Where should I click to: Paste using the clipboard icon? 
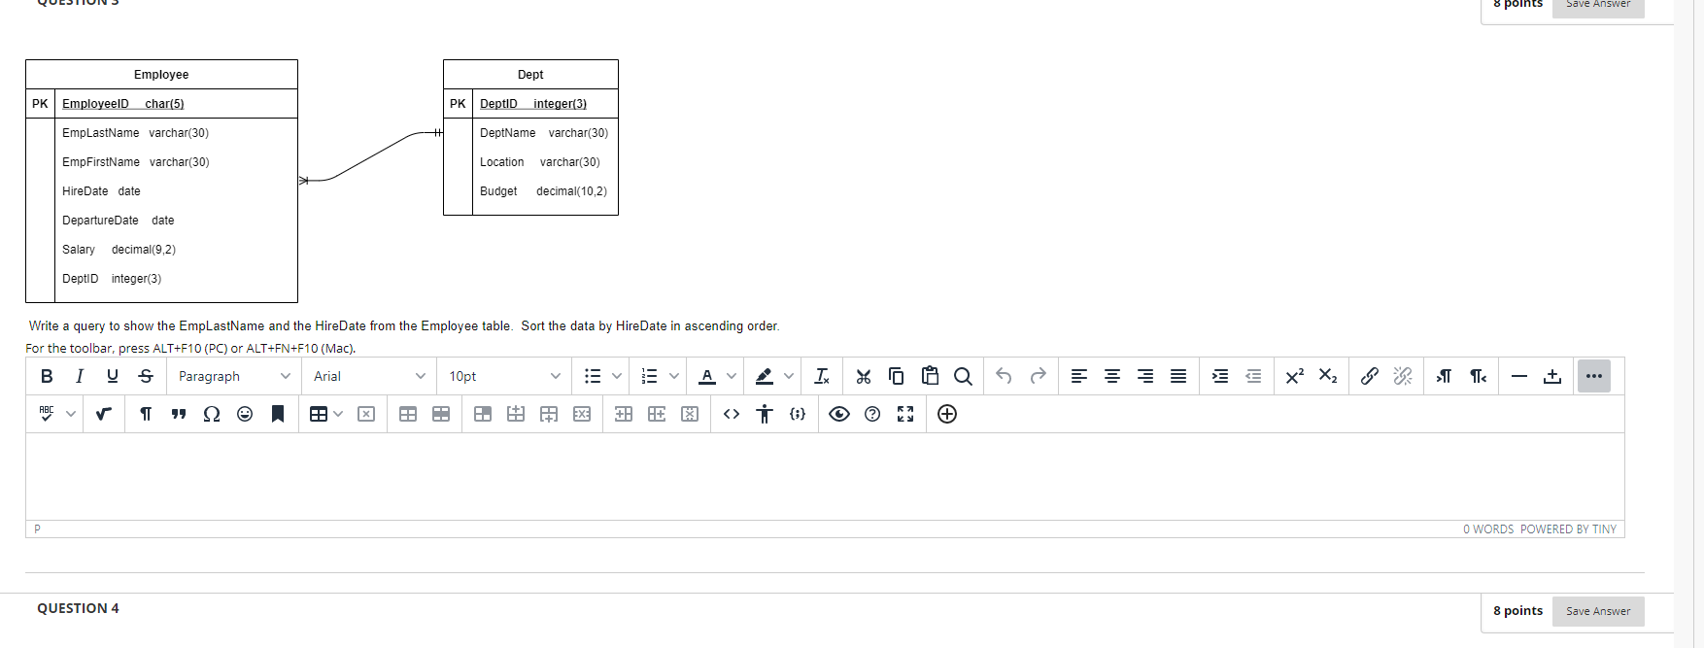point(930,376)
